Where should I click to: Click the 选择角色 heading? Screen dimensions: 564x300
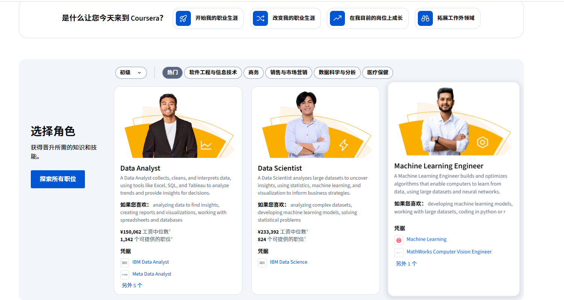pos(53,131)
